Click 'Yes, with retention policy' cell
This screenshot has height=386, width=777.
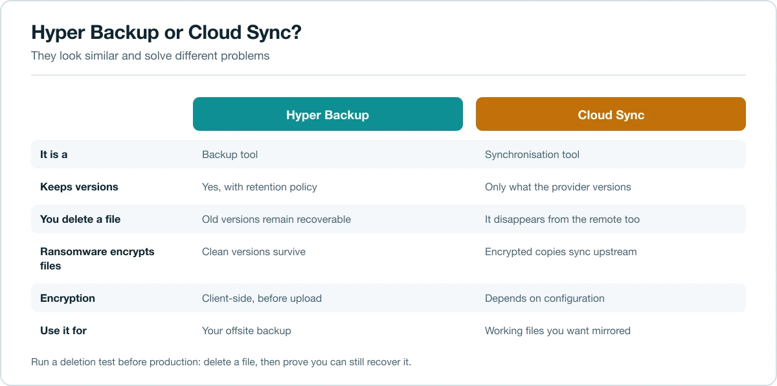coord(260,187)
